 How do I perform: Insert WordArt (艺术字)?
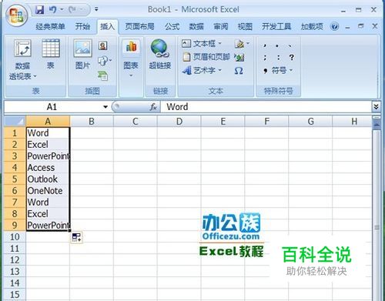coord(202,70)
